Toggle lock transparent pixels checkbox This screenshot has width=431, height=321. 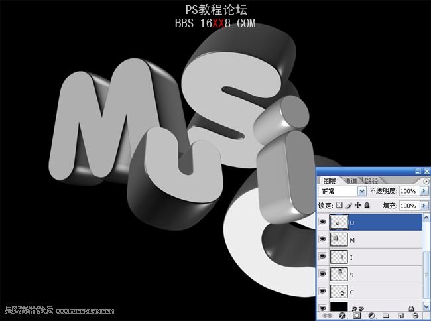[339, 206]
